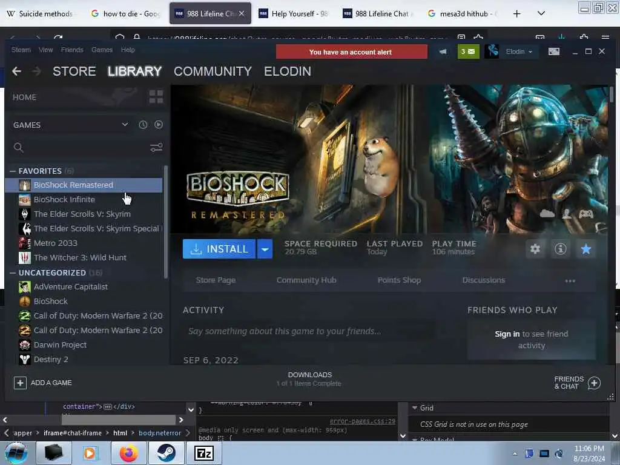Click the Elodin profile avatar icon
The width and height of the screenshot is (620, 465).
[x=492, y=51]
